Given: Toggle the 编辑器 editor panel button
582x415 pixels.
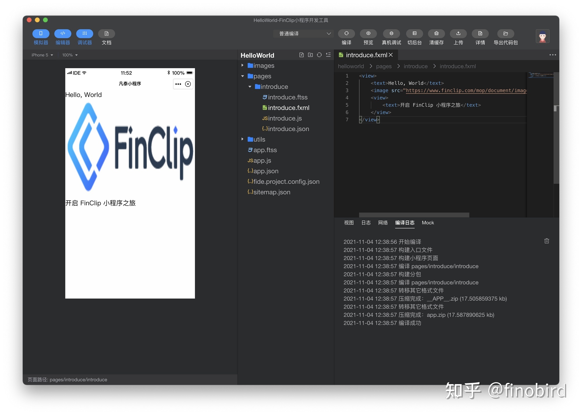Looking at the screenshot, I should click(63, 34).
